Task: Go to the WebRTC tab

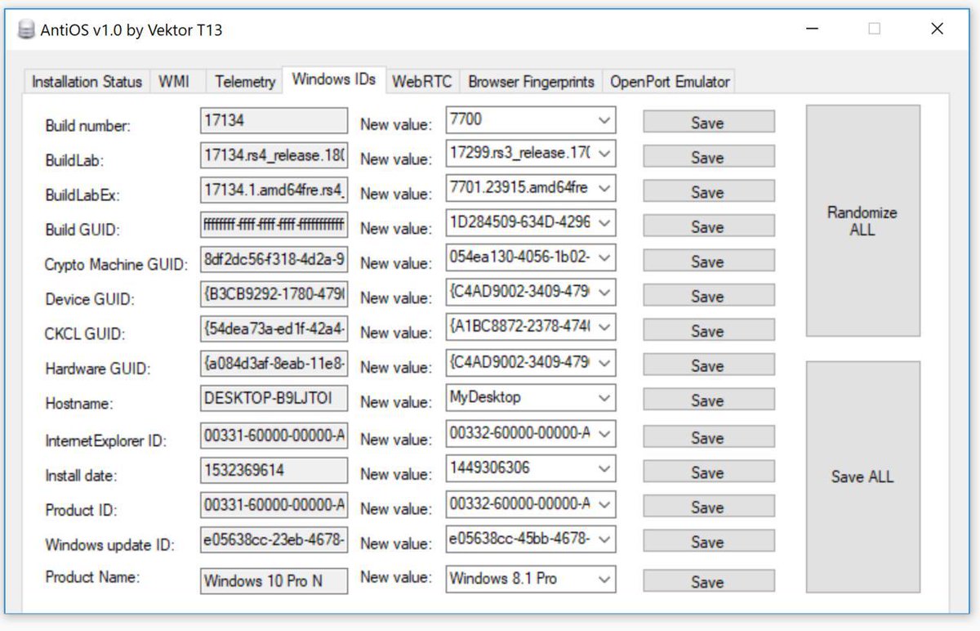Action: pos(421,82)
